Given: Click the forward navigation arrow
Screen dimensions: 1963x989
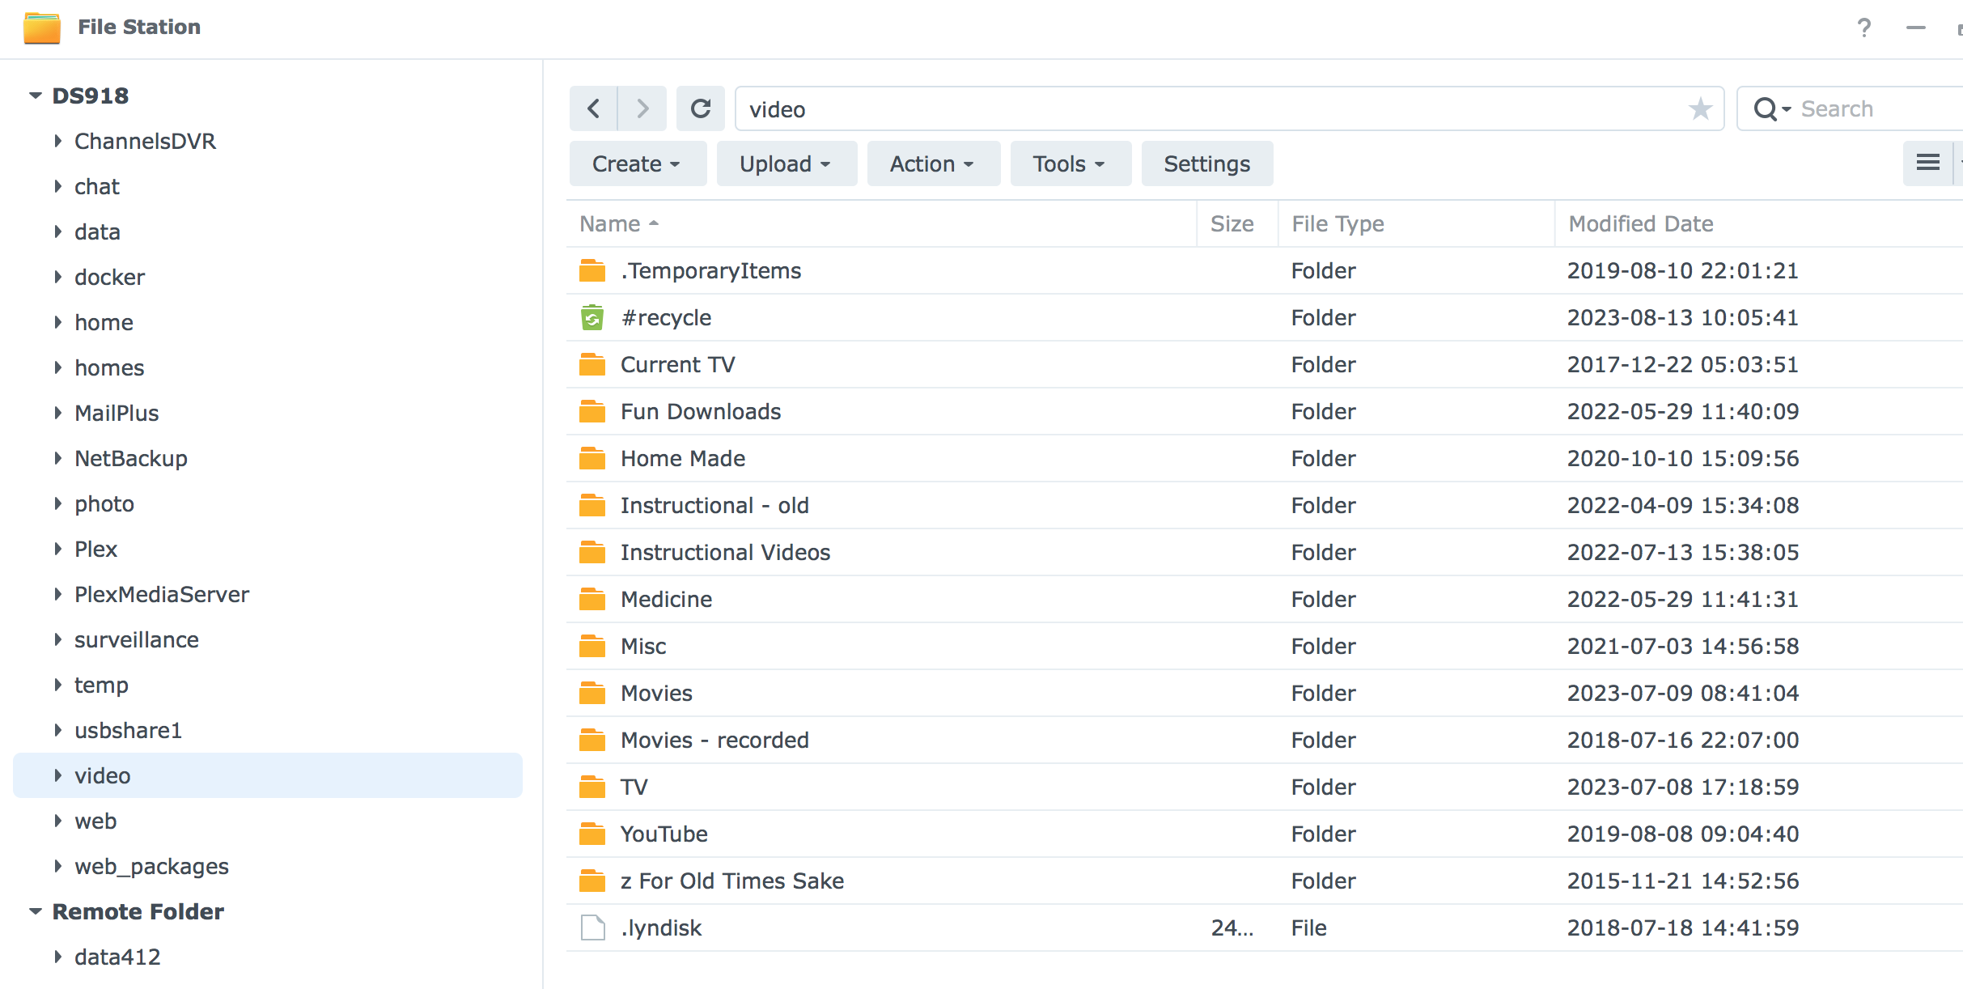Looking at the screenshot, I should (x=642, y=108).
